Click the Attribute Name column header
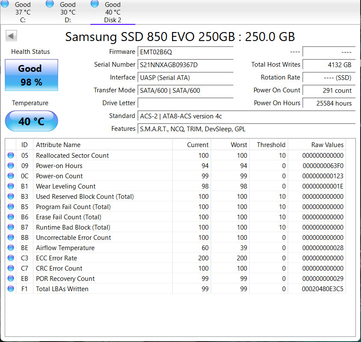This screenshot has height=342, width=361. pos(58,145)
